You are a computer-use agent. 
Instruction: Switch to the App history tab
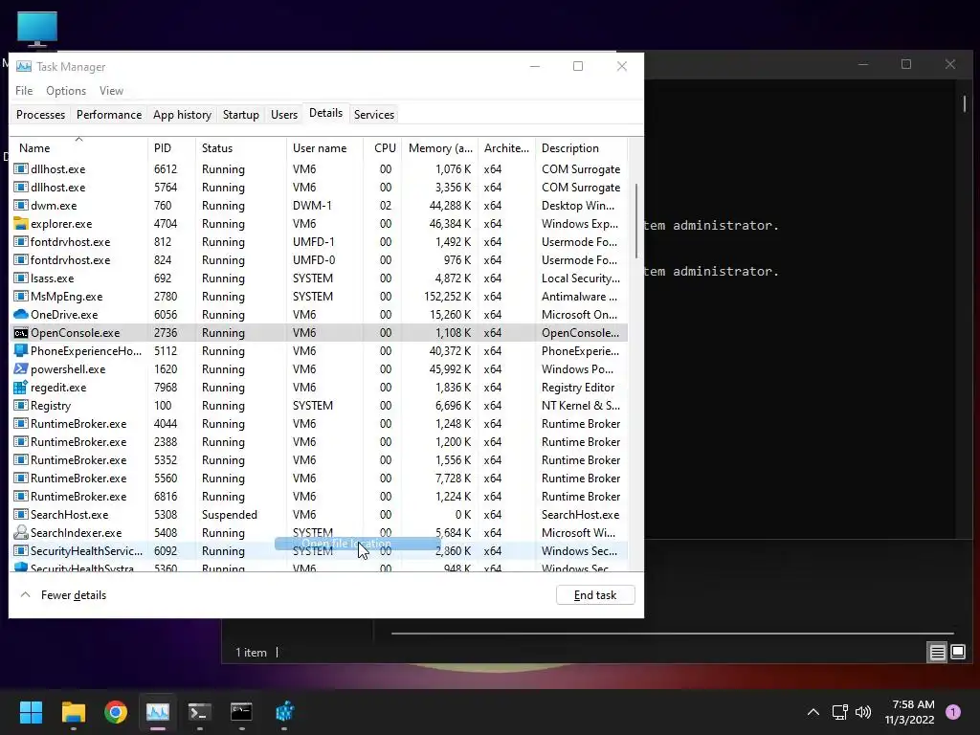click(x=182, y=115)
